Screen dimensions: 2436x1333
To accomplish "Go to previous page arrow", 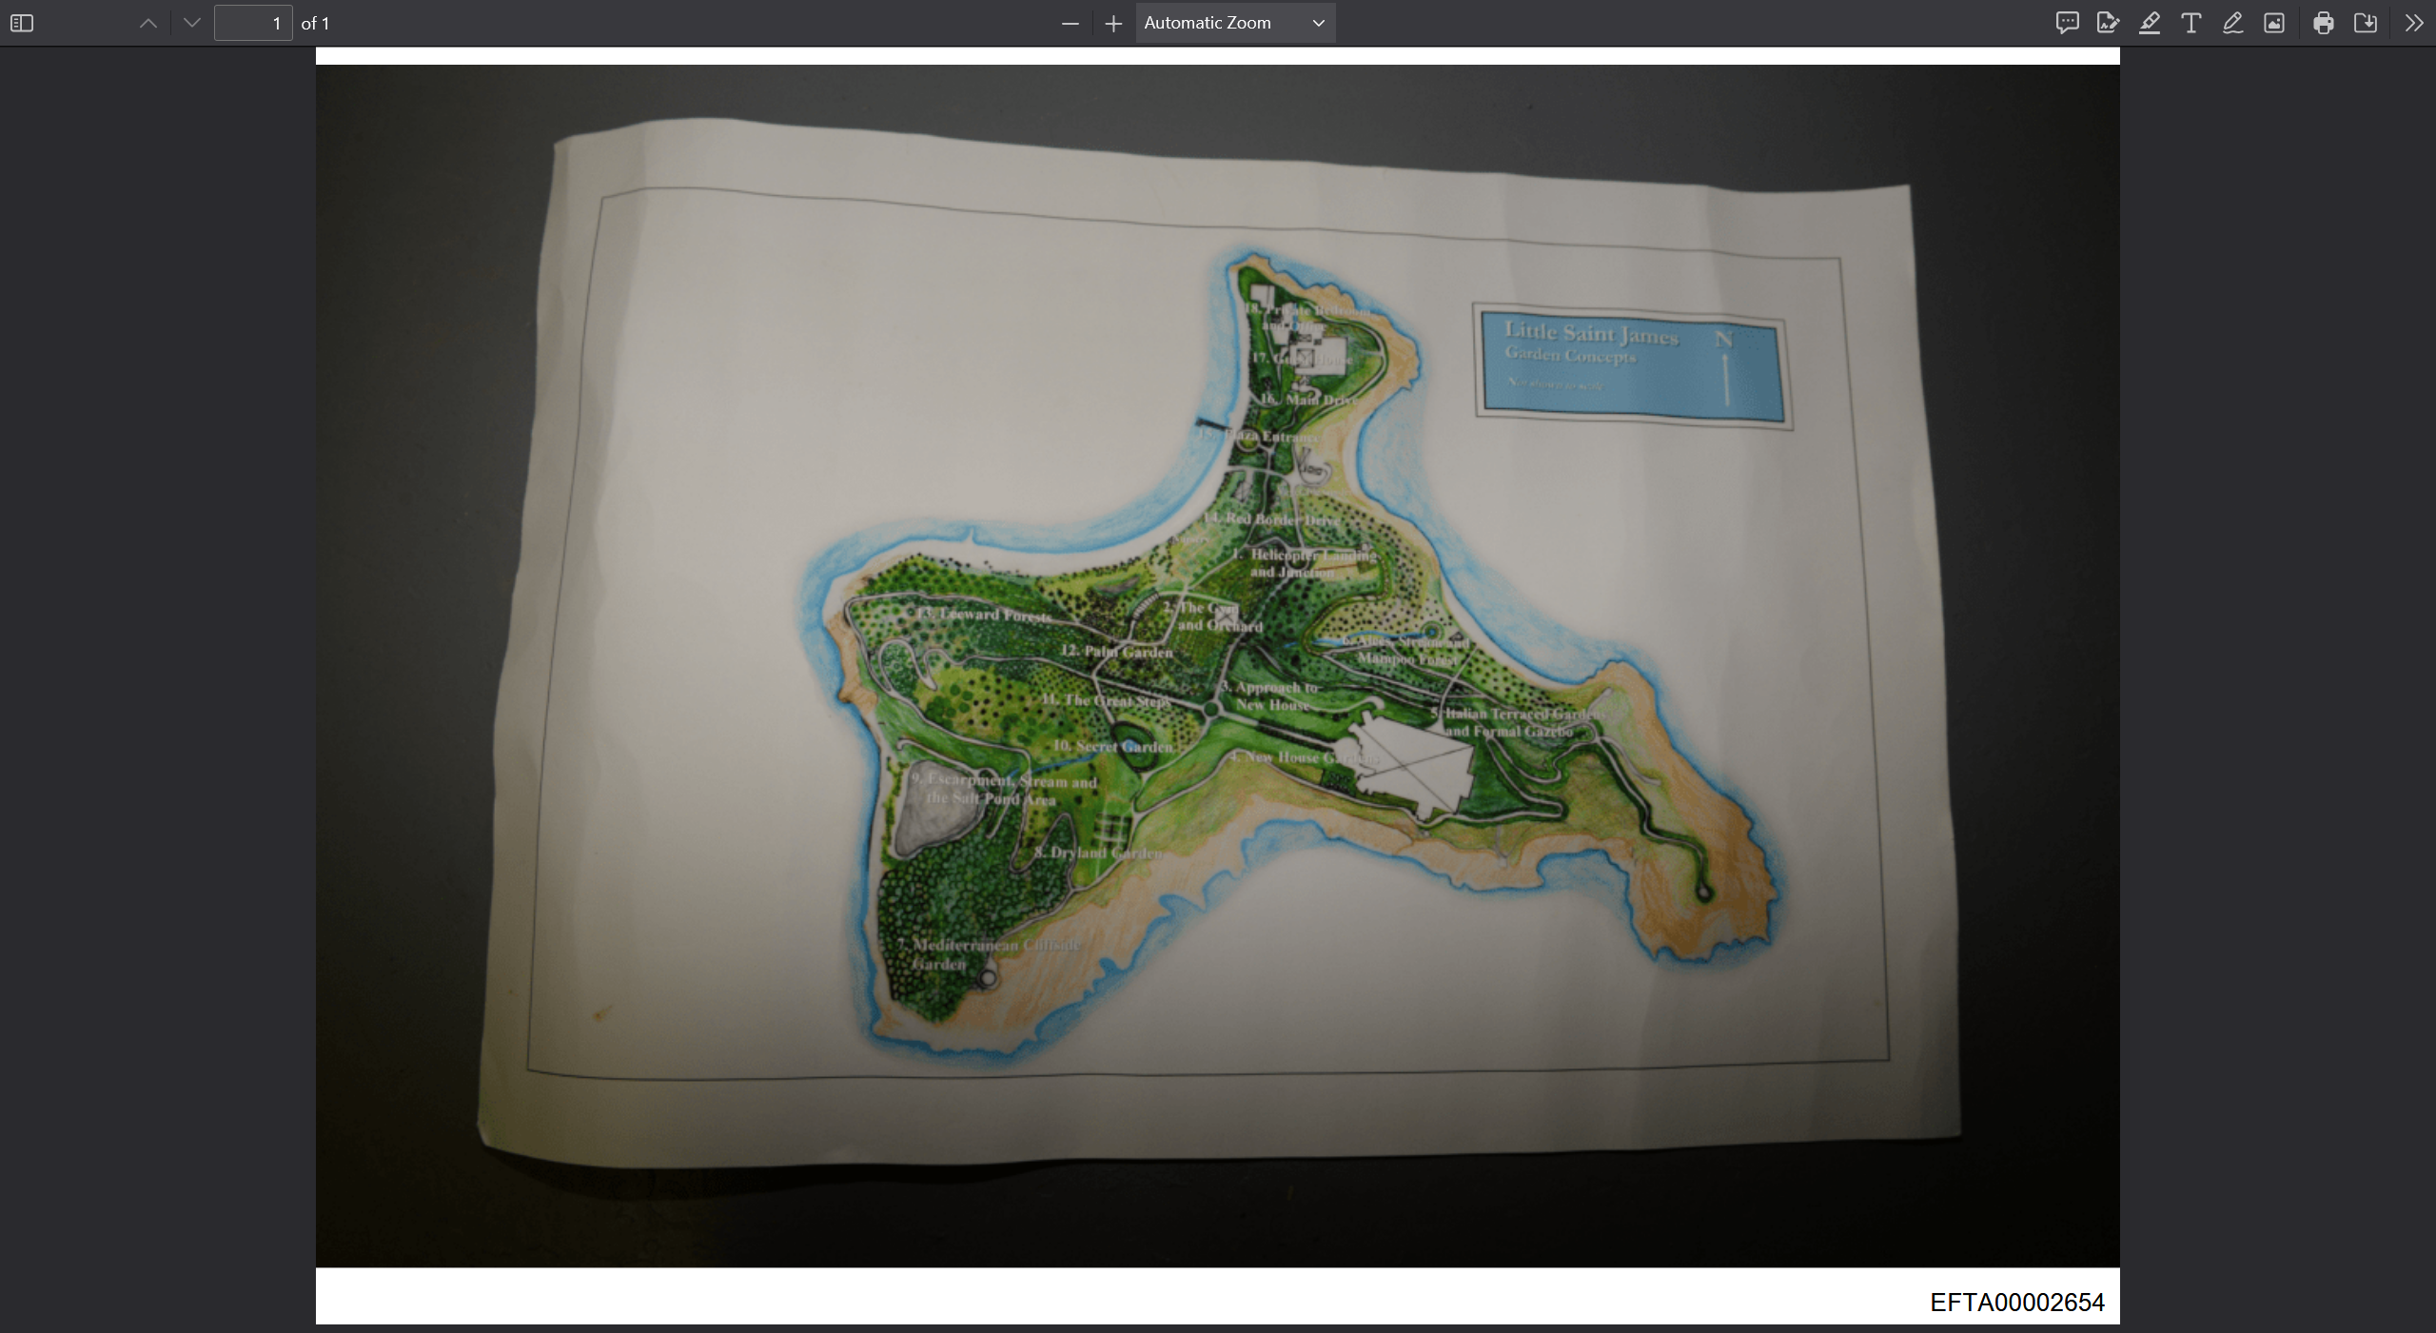I will [148, 23].
